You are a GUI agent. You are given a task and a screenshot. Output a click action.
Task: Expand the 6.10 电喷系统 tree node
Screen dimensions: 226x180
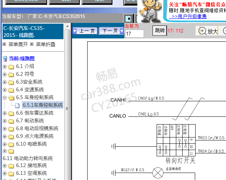click(x=4, y=144)
